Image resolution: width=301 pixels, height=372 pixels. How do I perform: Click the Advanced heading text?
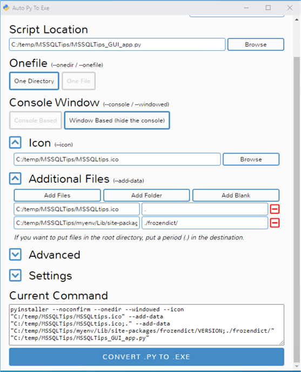pyautogui.click(x=55, y=255)
